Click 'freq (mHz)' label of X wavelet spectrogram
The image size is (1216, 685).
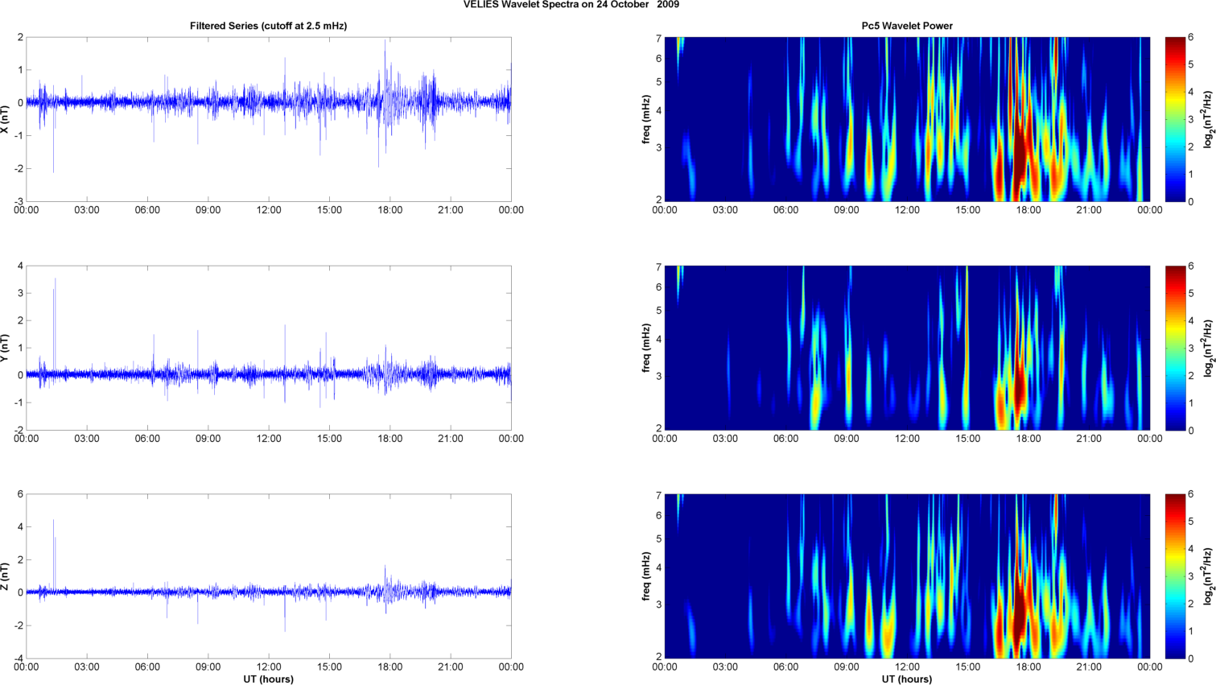click(x=646, y=119)
